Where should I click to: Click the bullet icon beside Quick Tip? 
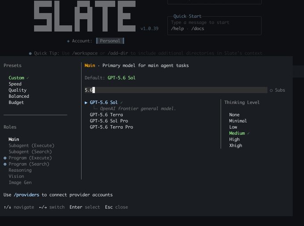(30, 54)
